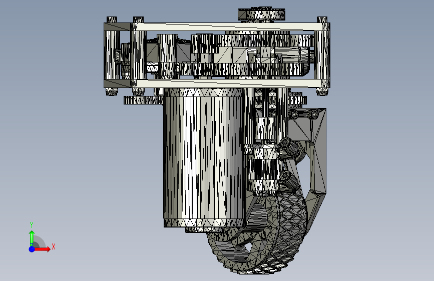Click the blue Z axis dot of the triad

pos(32,249)
